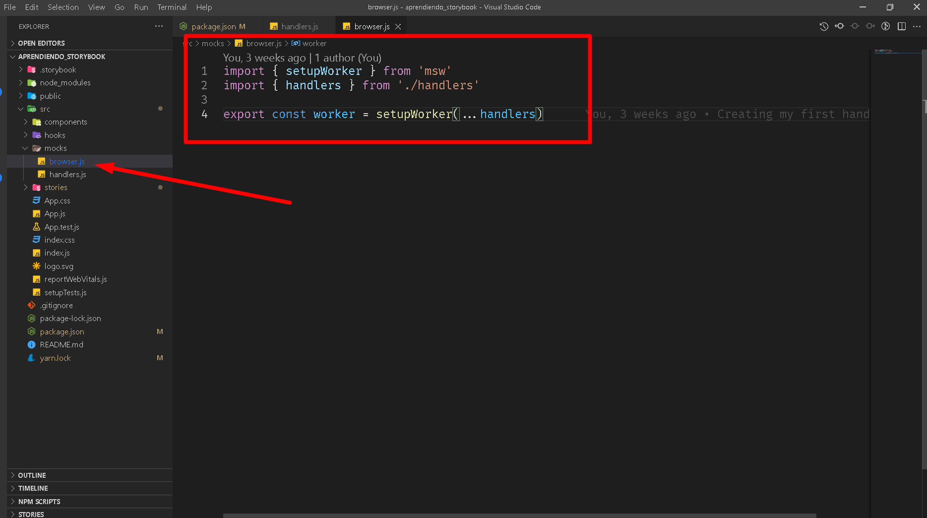Click the GitLens file annotations toggle icon

885,26
